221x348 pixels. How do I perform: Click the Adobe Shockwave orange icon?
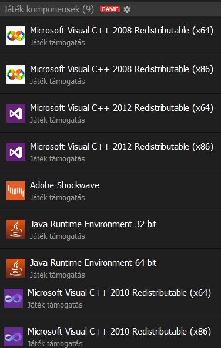tap(16, 191)
